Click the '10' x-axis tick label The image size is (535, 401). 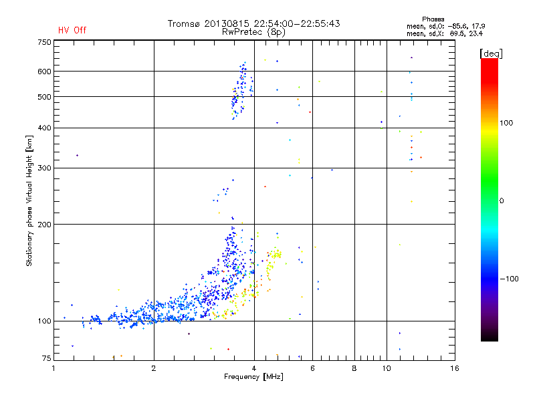click(x=387, y=368)
